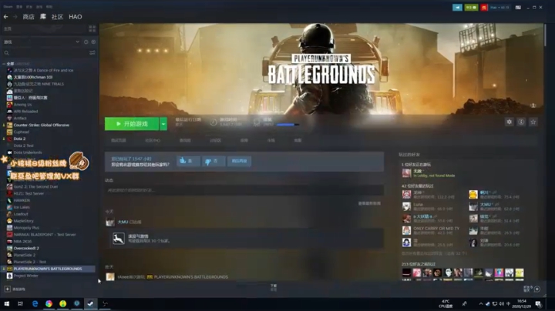Select PlanetSide 2 in library

tap(24, 255)
